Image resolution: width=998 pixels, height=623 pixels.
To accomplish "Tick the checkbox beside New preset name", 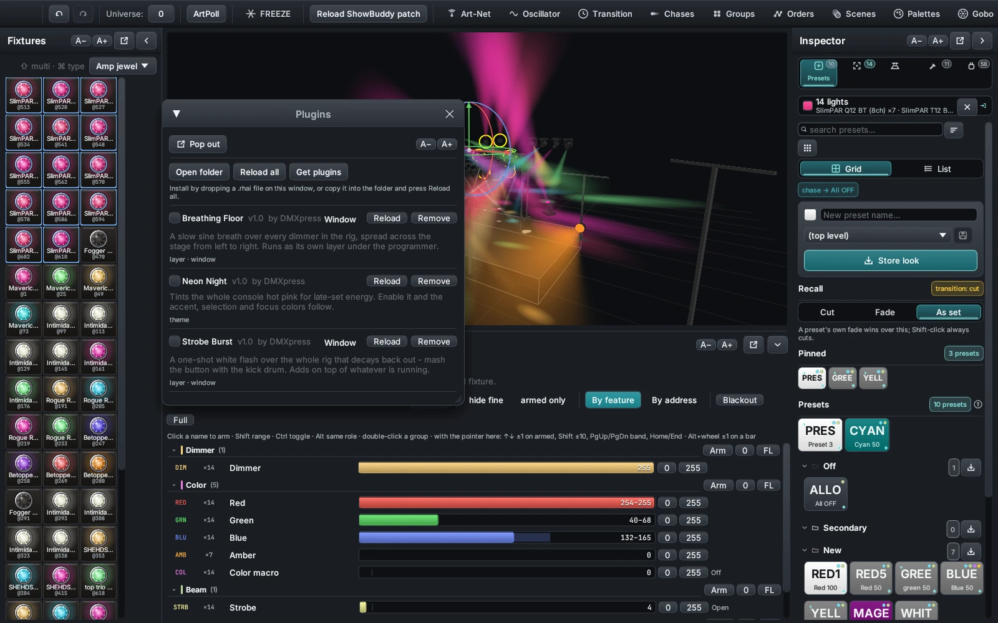I will pos(810,215).
